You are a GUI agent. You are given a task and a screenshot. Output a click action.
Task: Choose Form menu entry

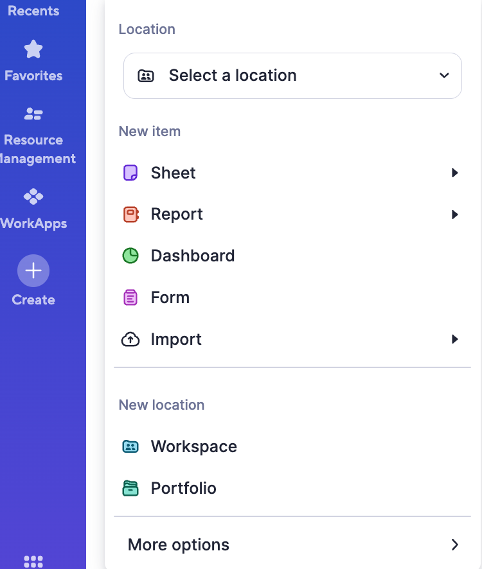point(292,297)
